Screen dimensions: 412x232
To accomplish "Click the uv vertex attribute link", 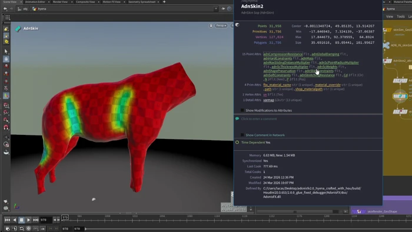I will [265, 95].
